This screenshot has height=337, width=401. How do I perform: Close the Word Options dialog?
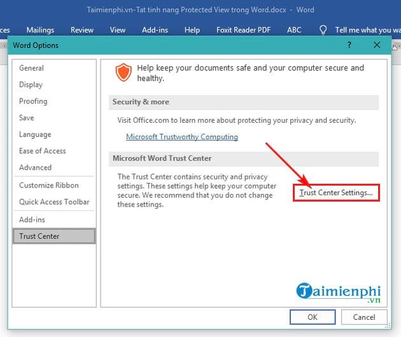[x=377, y=45]
